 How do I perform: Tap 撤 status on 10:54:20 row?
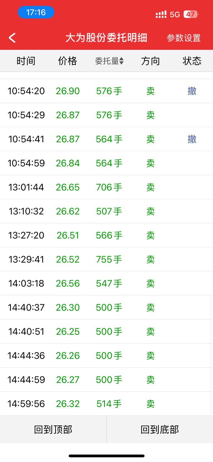192,91
